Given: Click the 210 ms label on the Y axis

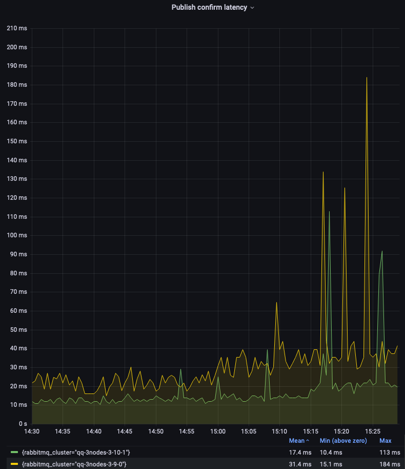Looking at the screenshot, I should pyautogui.click(x=16, y=28).
